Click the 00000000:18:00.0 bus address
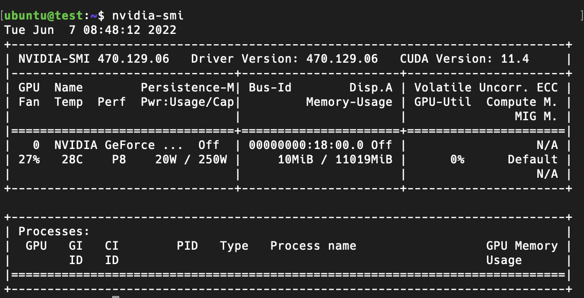The width and height of the screenshot is (584, 298). pos(306,145)
